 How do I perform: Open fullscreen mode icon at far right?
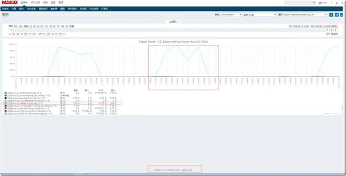[342, 15]
